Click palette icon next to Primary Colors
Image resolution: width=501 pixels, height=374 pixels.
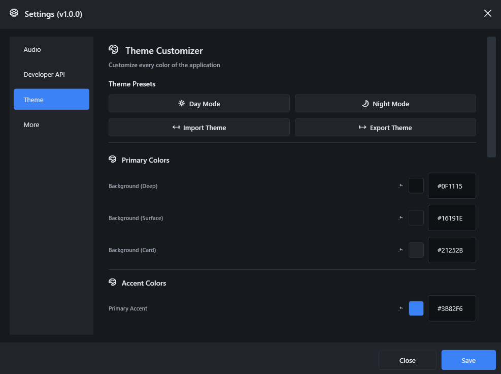pyautogui.click(x=113, y=160)
